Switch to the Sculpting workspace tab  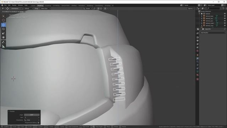click(48, 6)
